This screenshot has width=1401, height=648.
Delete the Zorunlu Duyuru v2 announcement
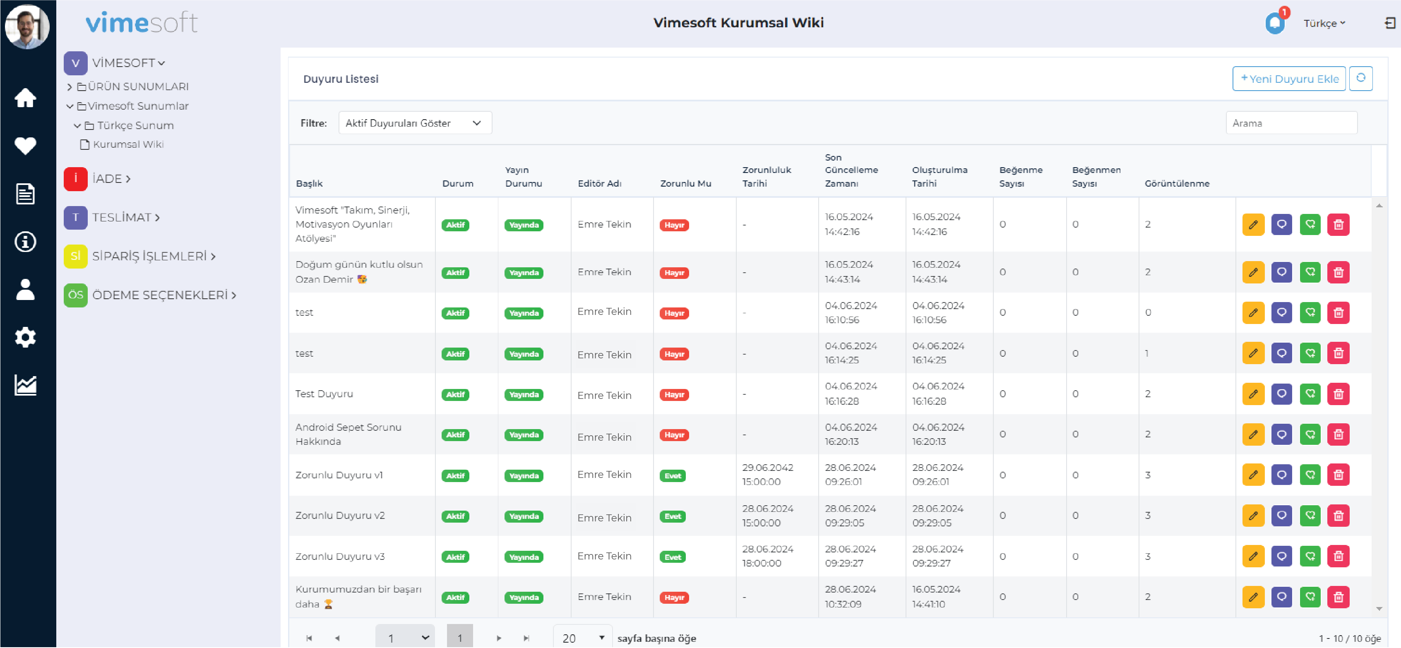click(1339, 515)
